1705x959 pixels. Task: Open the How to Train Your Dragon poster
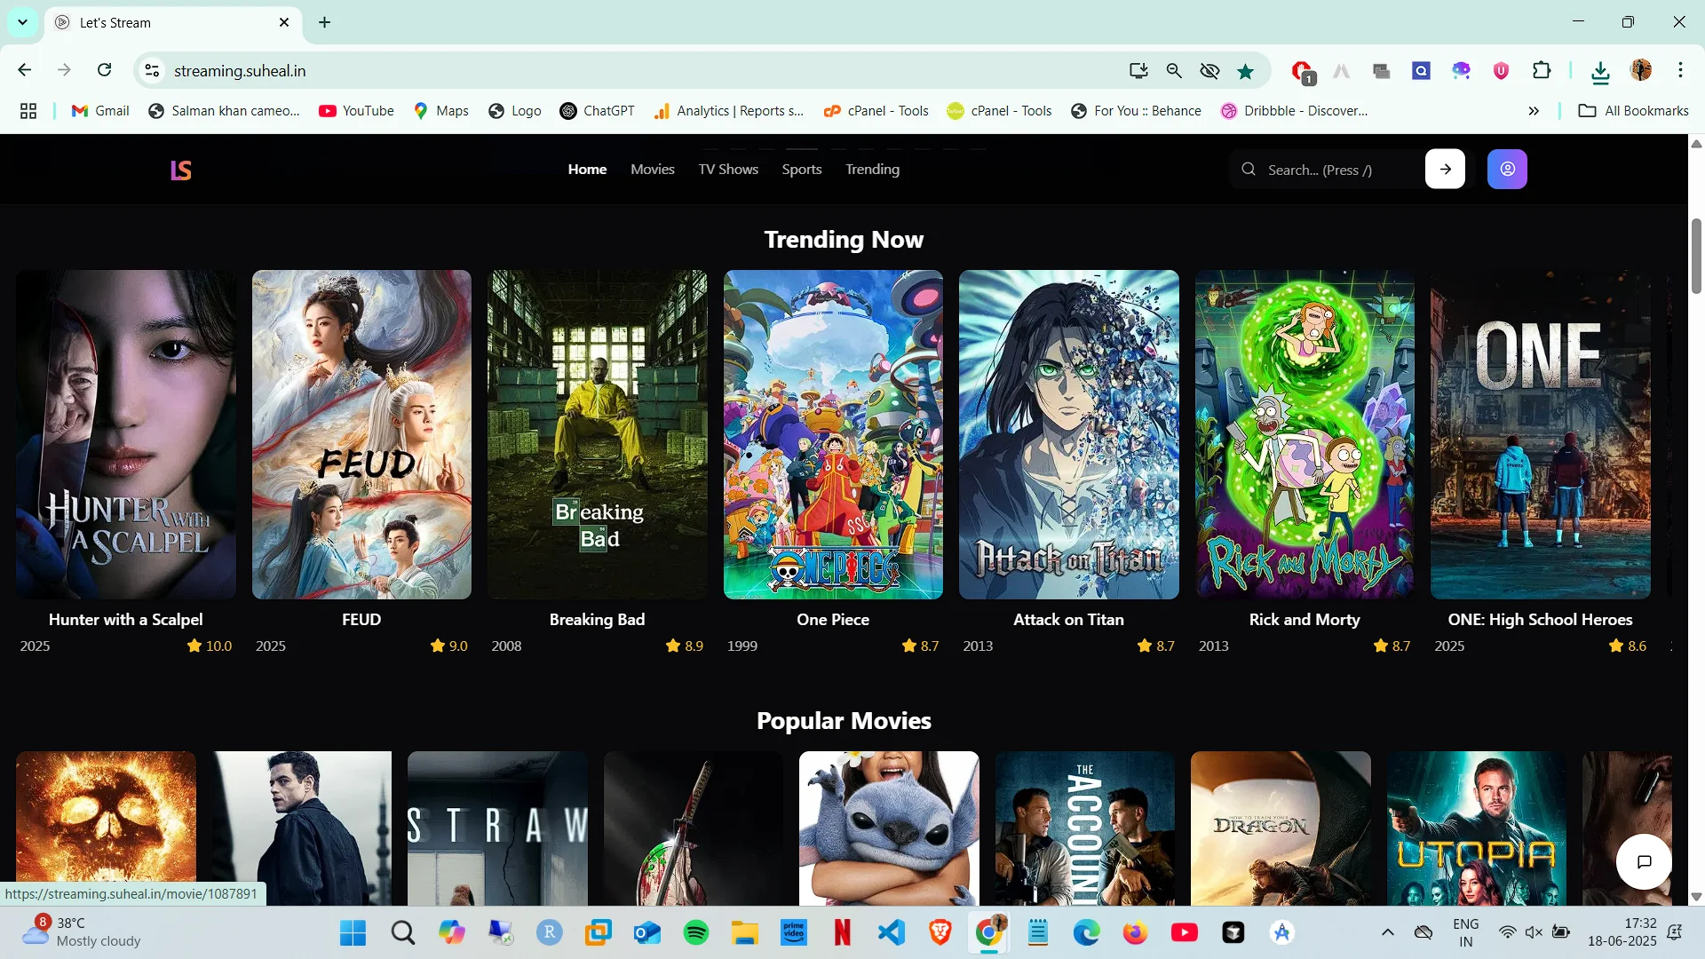point(1281,828)
